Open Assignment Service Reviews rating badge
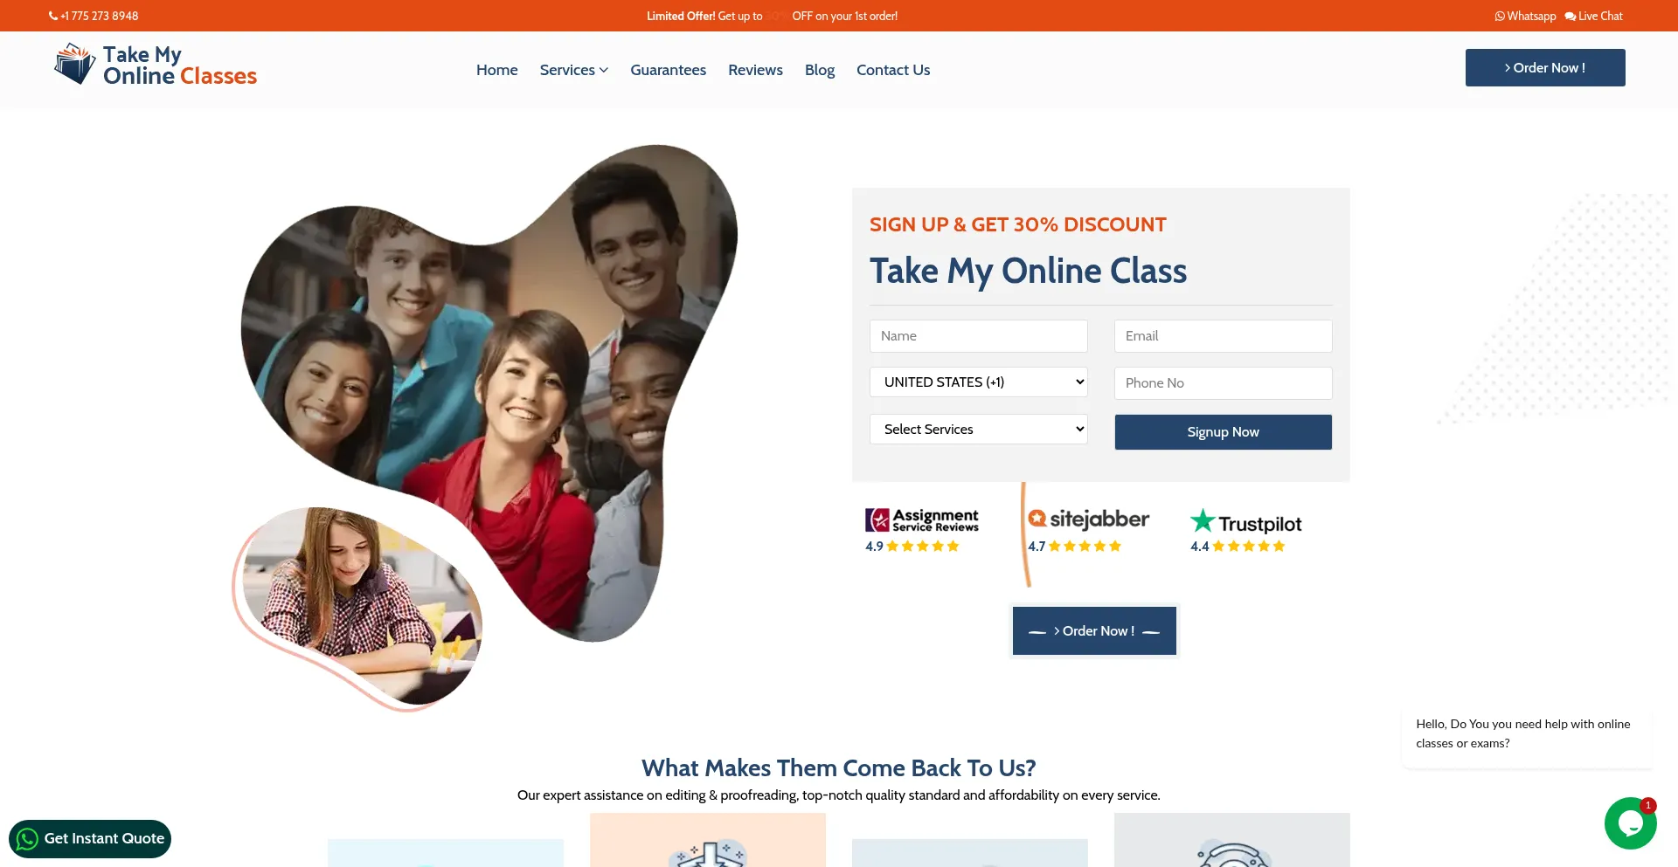Image resolution: width=1678 pixels, height=867 pixels. (921, 530)
